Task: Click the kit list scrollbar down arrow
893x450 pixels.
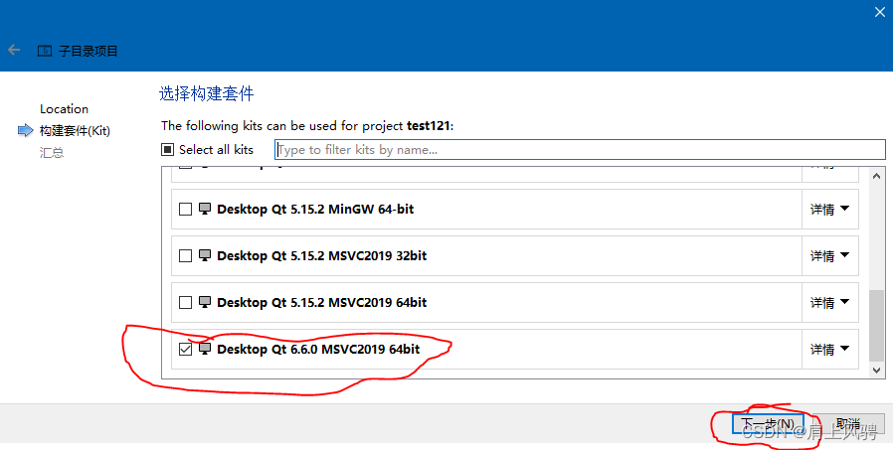Action: pos(876,371)
